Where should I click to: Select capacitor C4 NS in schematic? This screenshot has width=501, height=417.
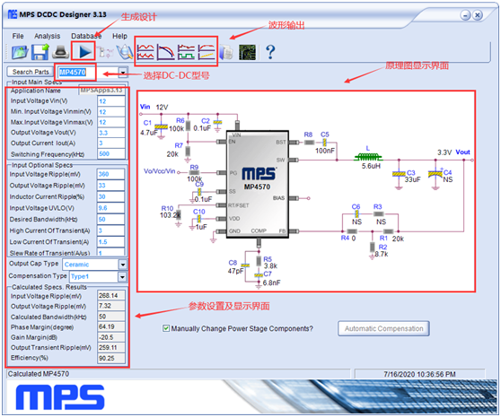tap(435, 174)
